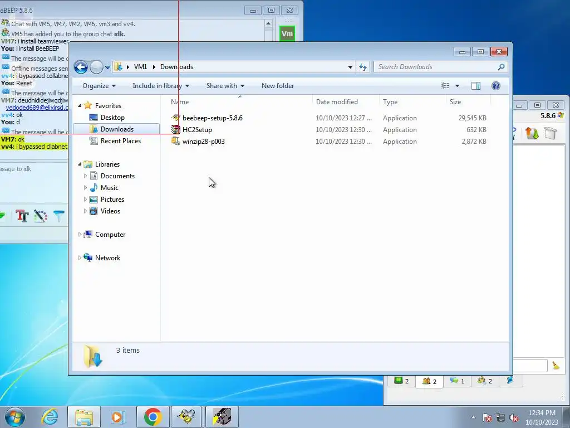Switch to BeeBEEP users tab showing 2
The height and width of the screenshot is (428, 570).
429,381
